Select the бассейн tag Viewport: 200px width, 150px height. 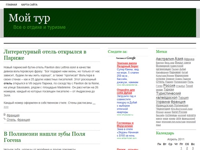click(x=160, y=115)
